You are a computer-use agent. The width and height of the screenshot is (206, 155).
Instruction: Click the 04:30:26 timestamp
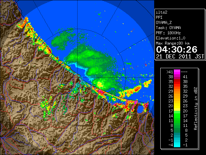coord(177,49)
